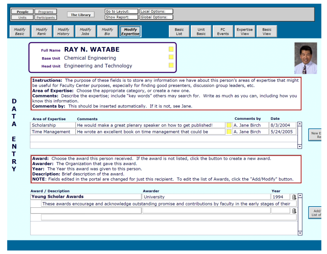Open the Unit Basic view
Image resolution: width=327 pixels, height=254 pixels.
201,31
